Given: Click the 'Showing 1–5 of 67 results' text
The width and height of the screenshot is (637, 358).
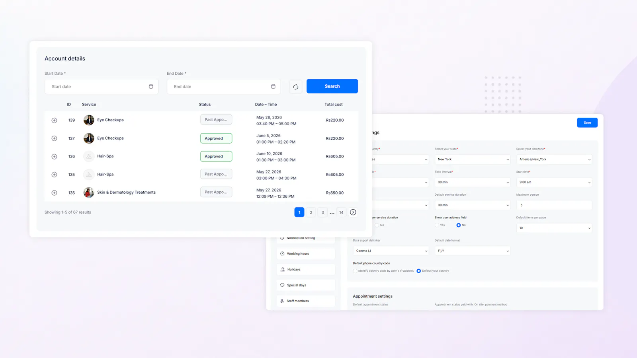Looking at the screenshot, I should (x=68, y=212).
